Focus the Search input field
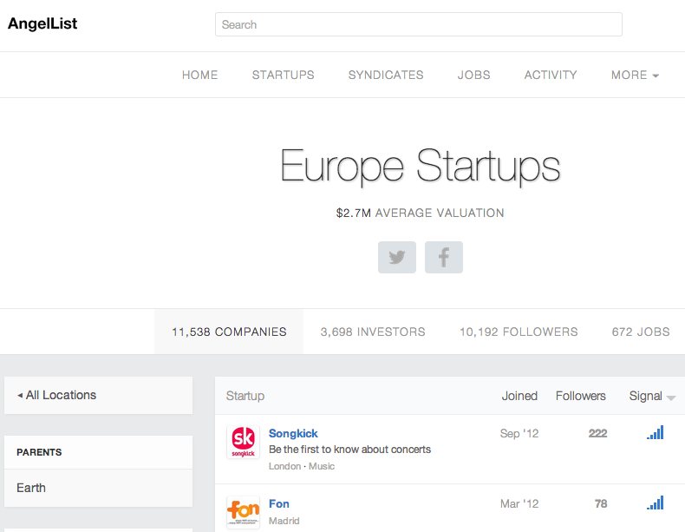Image resolution: width=685 pixels, height=532 pixels. (419, 24)
